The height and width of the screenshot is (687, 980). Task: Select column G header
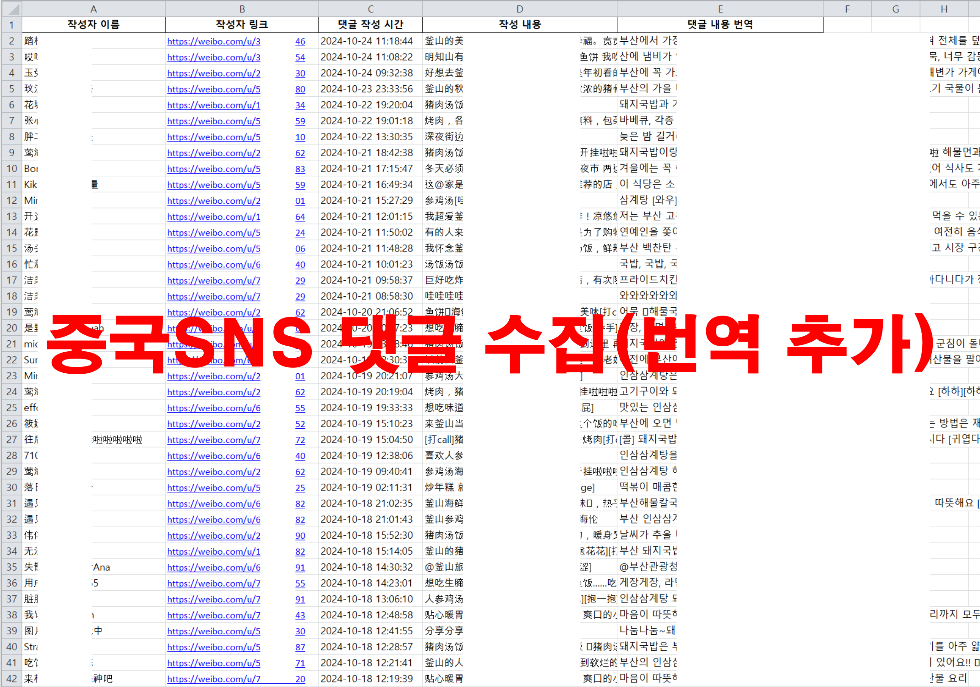[895, 9]
